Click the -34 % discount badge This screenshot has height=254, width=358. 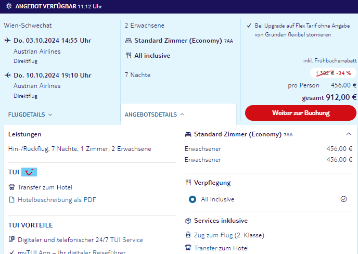point(333,73)
